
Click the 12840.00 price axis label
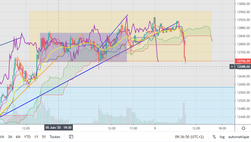[x=243, y=36]
